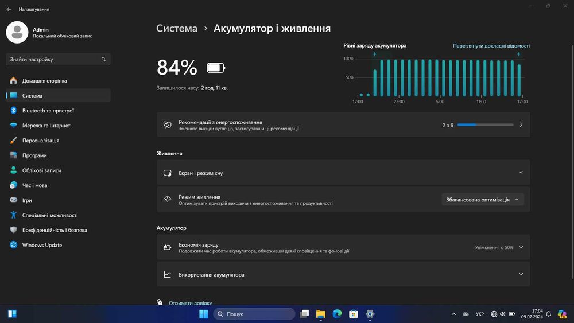The image size is (574, 323).
Task: Switch input language via УКР indicator
Action: pos(479,314)
